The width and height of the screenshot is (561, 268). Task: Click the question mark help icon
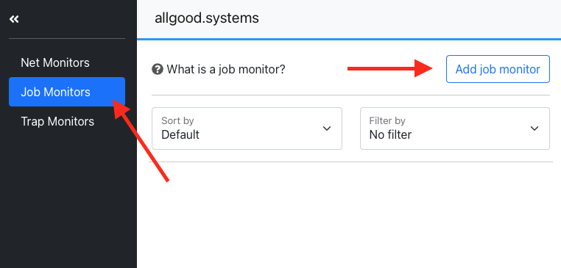pyautogui.click(x=158, y=69)
